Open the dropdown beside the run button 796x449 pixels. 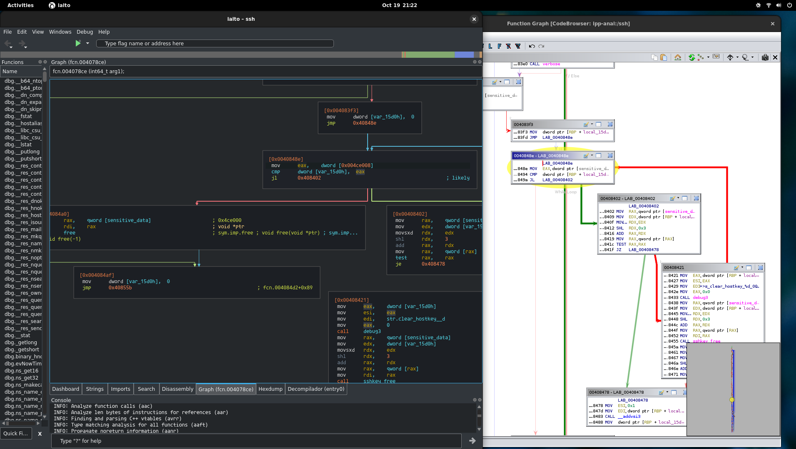87,43
